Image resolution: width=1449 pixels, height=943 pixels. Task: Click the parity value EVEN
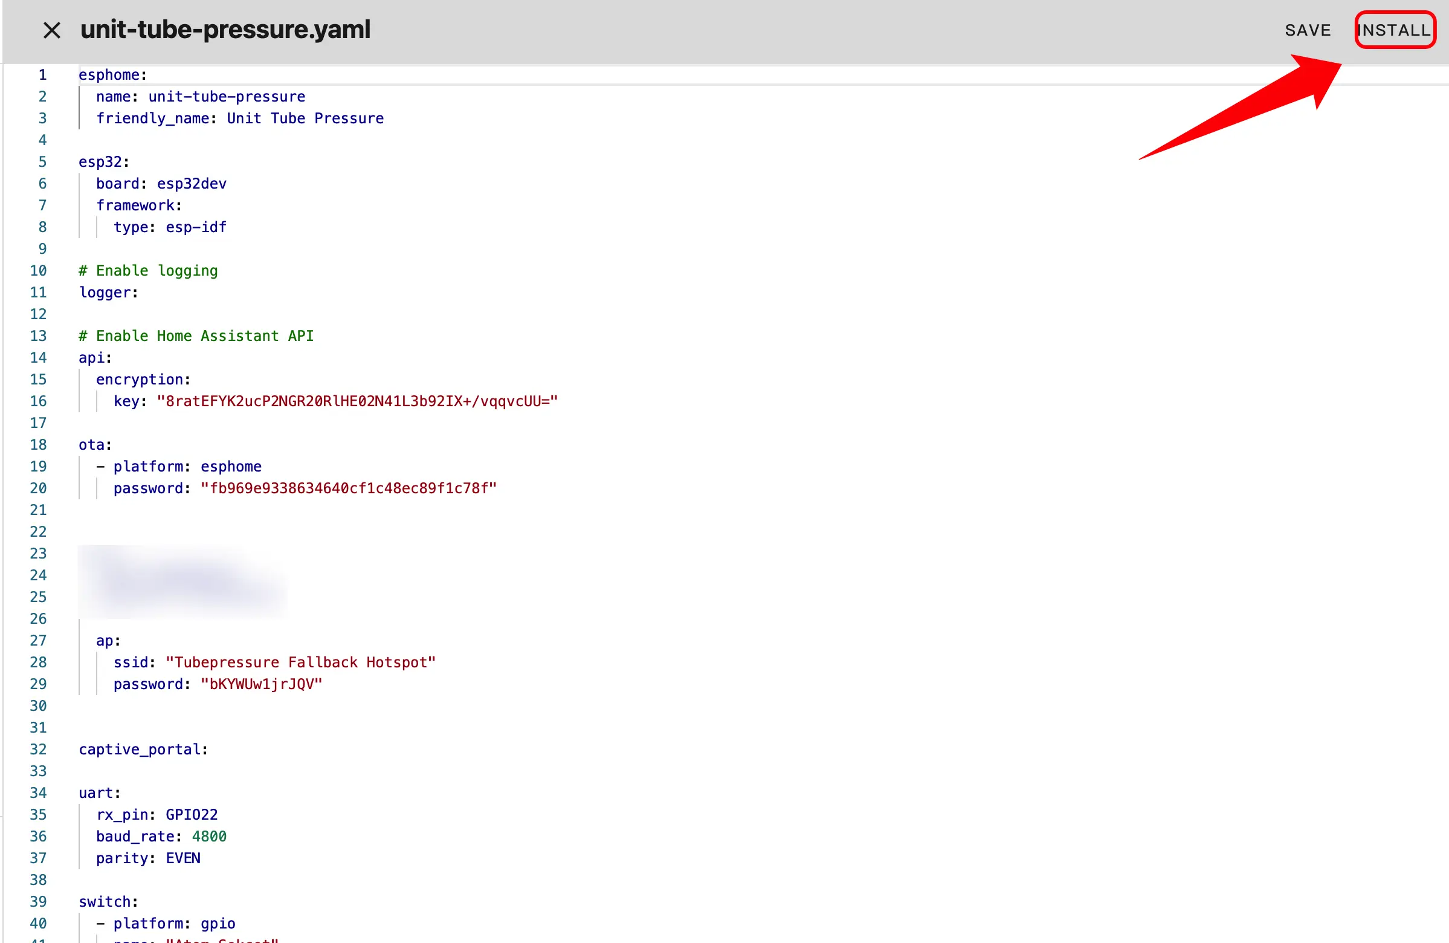tap(182, 858)
